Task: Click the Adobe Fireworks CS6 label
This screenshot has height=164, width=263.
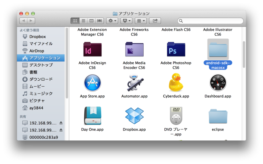Action: coord(134,32)
